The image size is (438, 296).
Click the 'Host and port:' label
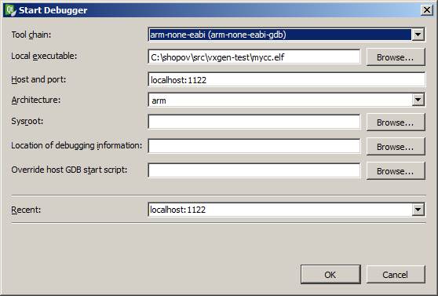(x=38, y=79)
